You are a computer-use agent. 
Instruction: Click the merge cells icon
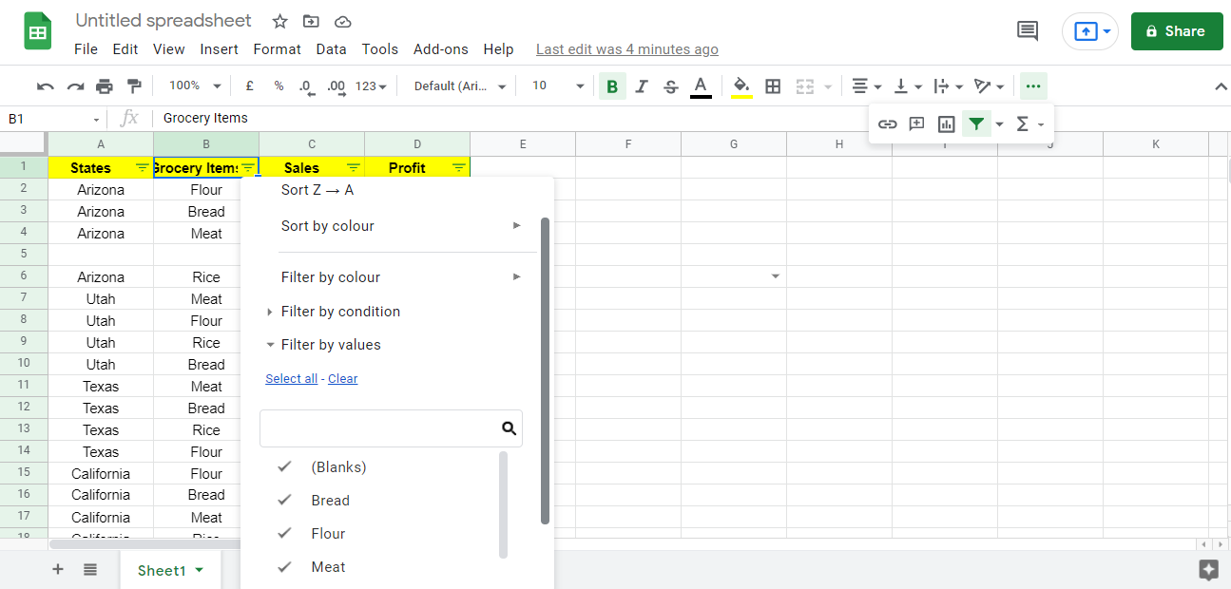point(805,86)
